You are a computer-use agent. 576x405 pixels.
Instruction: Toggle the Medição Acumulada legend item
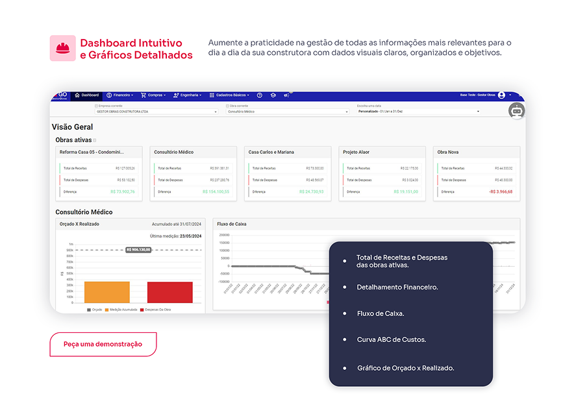[x=121, y=310]
